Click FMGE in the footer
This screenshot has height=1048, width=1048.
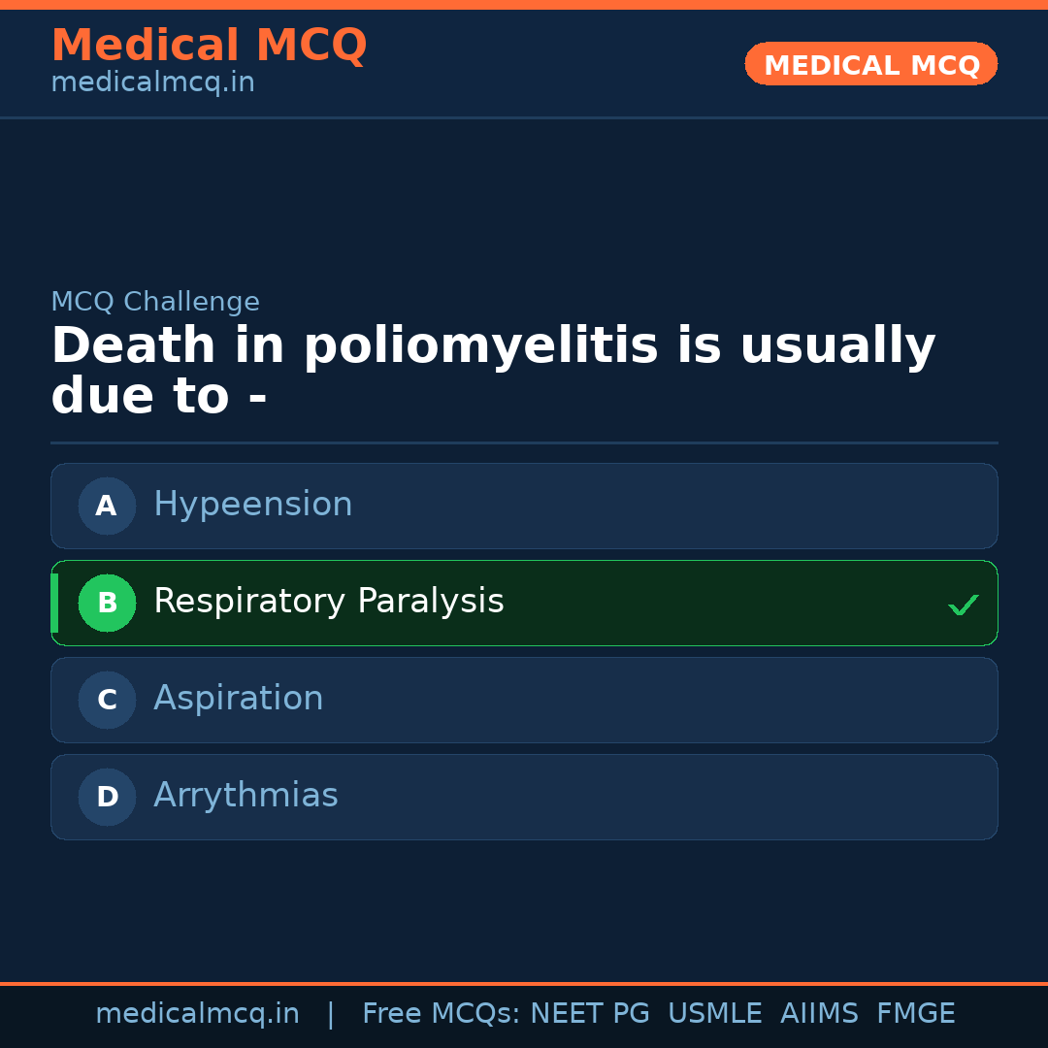click(x=915, y=1014)
